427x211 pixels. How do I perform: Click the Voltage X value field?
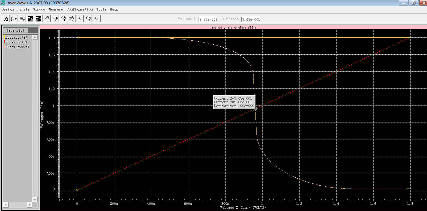pyautogui.click(x=208, y=19)
